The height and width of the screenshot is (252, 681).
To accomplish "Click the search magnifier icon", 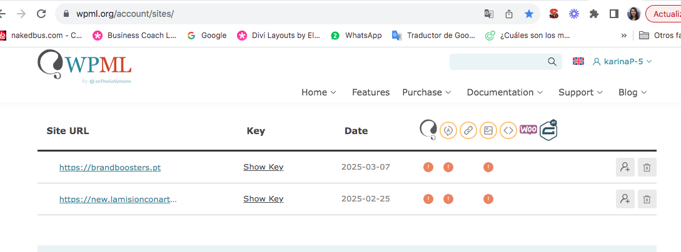I will 552,62.
